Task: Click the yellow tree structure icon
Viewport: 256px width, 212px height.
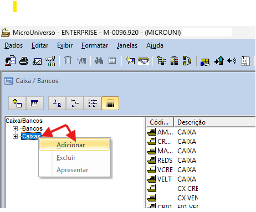Action: pyautogui.click(x=161, y=61)
